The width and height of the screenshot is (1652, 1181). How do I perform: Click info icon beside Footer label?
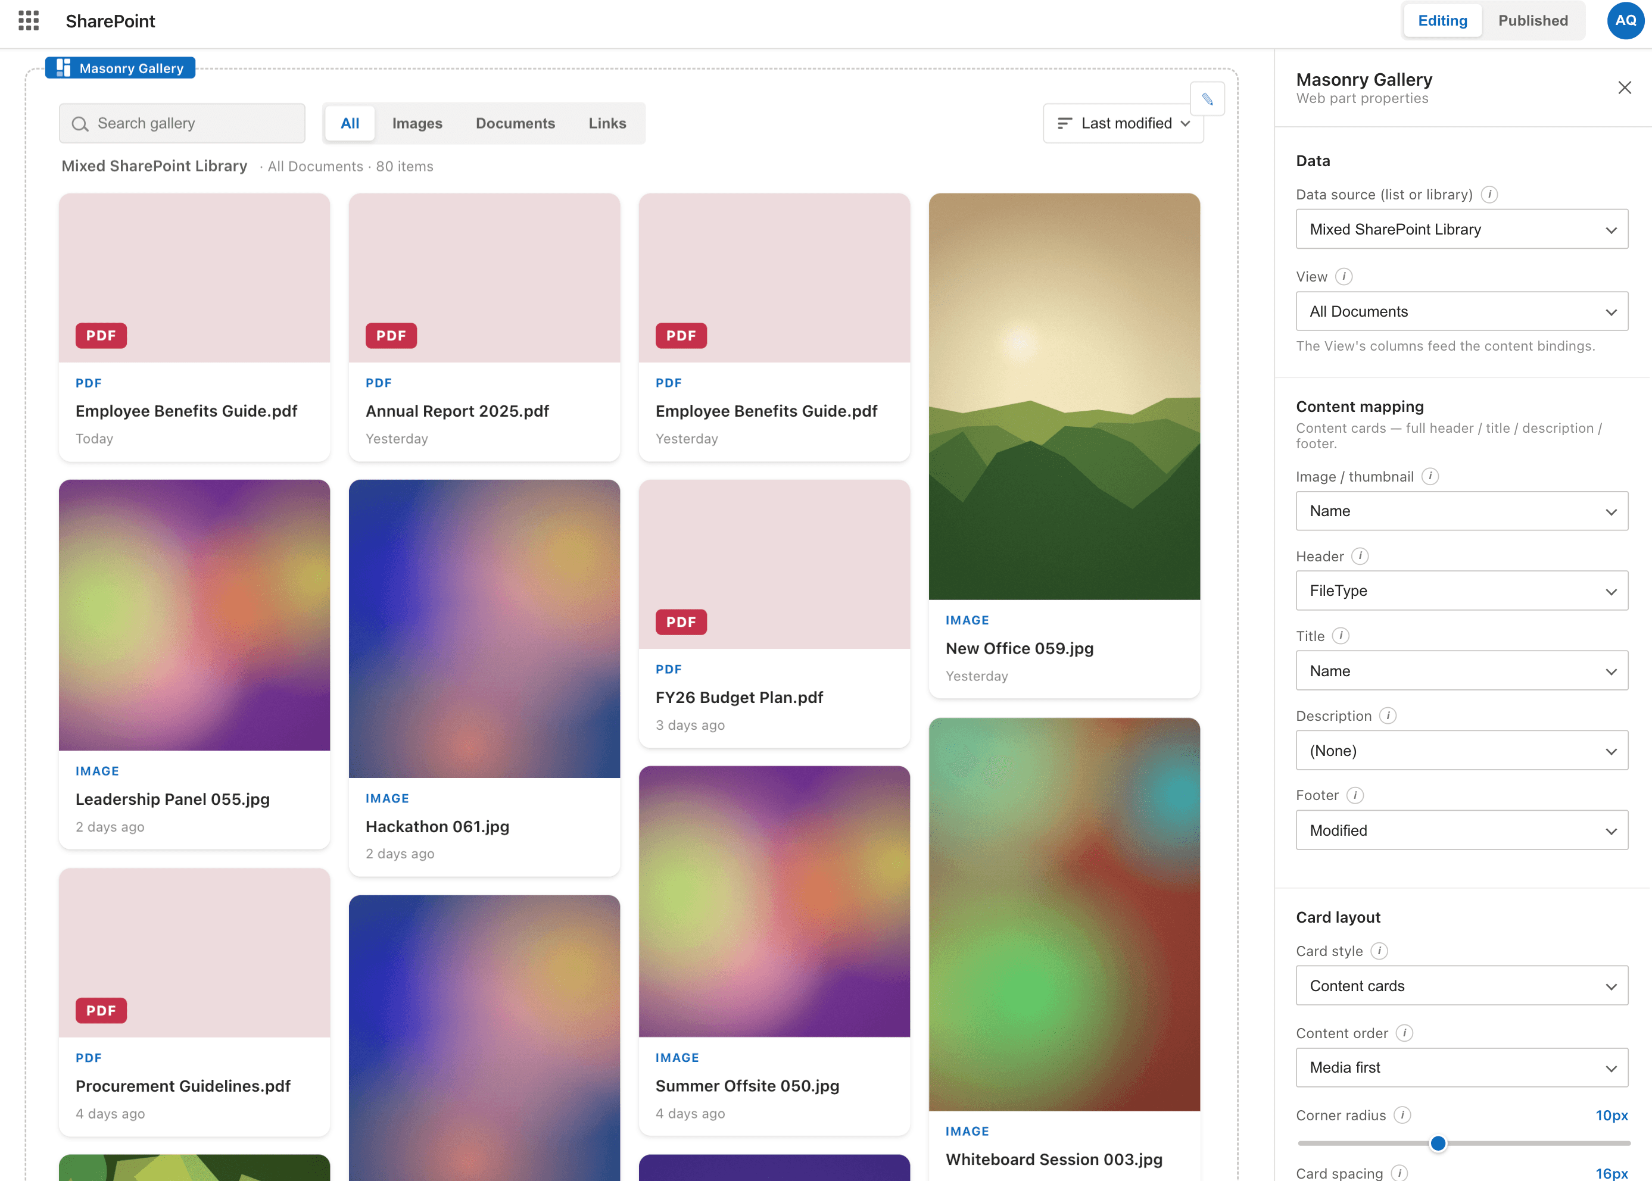pyautogui.click(x=1354, y=795)
